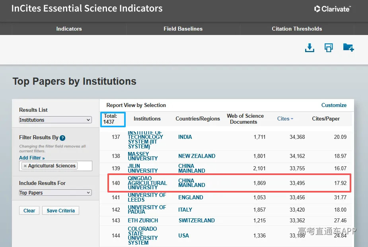The image size is (368, 247).
Task: Click the Clear button
Action: click(29, 210)
